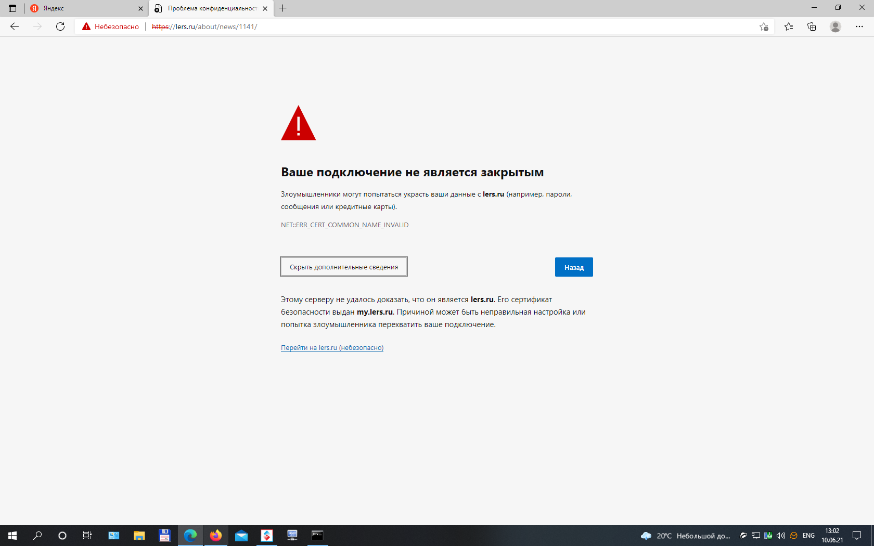
Task: Open the volume speaker tray icon
Action: tap(781, 536)
